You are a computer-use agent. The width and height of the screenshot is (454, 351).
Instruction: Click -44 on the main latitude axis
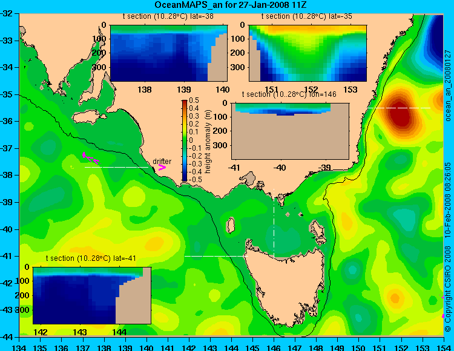click(7, 337)
